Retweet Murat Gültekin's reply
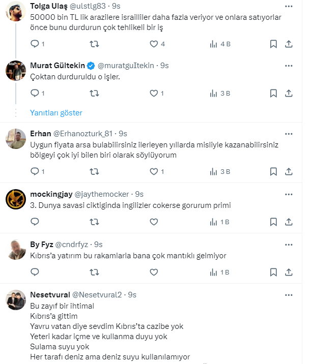Viewport: 312px width, 364px height. click(94, 93)
